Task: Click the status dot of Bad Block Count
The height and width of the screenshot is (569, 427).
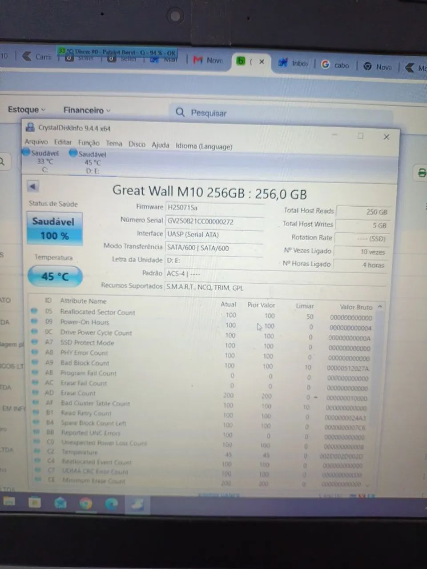Action: (x=35, y=362)
